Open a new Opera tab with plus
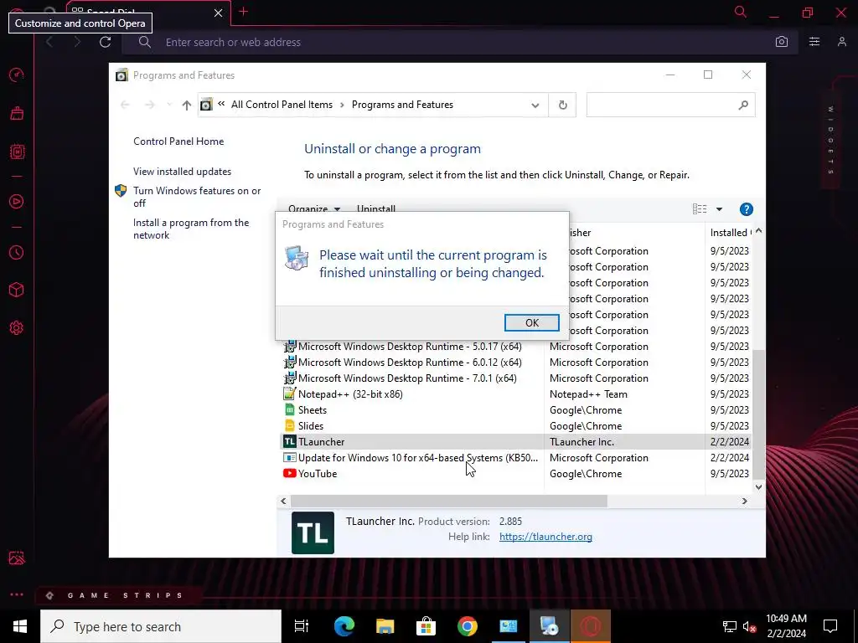Viewport: 858px width, 643px height. pyautogui.click(x=244, y=12)
